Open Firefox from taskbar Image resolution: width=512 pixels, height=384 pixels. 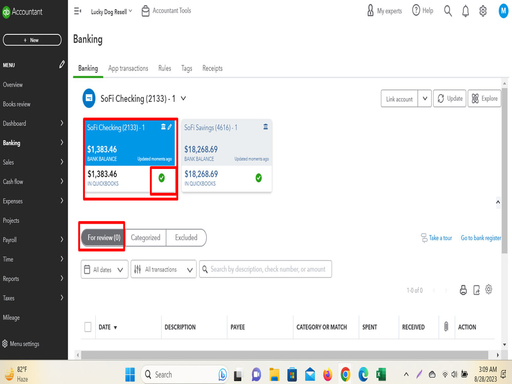(328, 374)
